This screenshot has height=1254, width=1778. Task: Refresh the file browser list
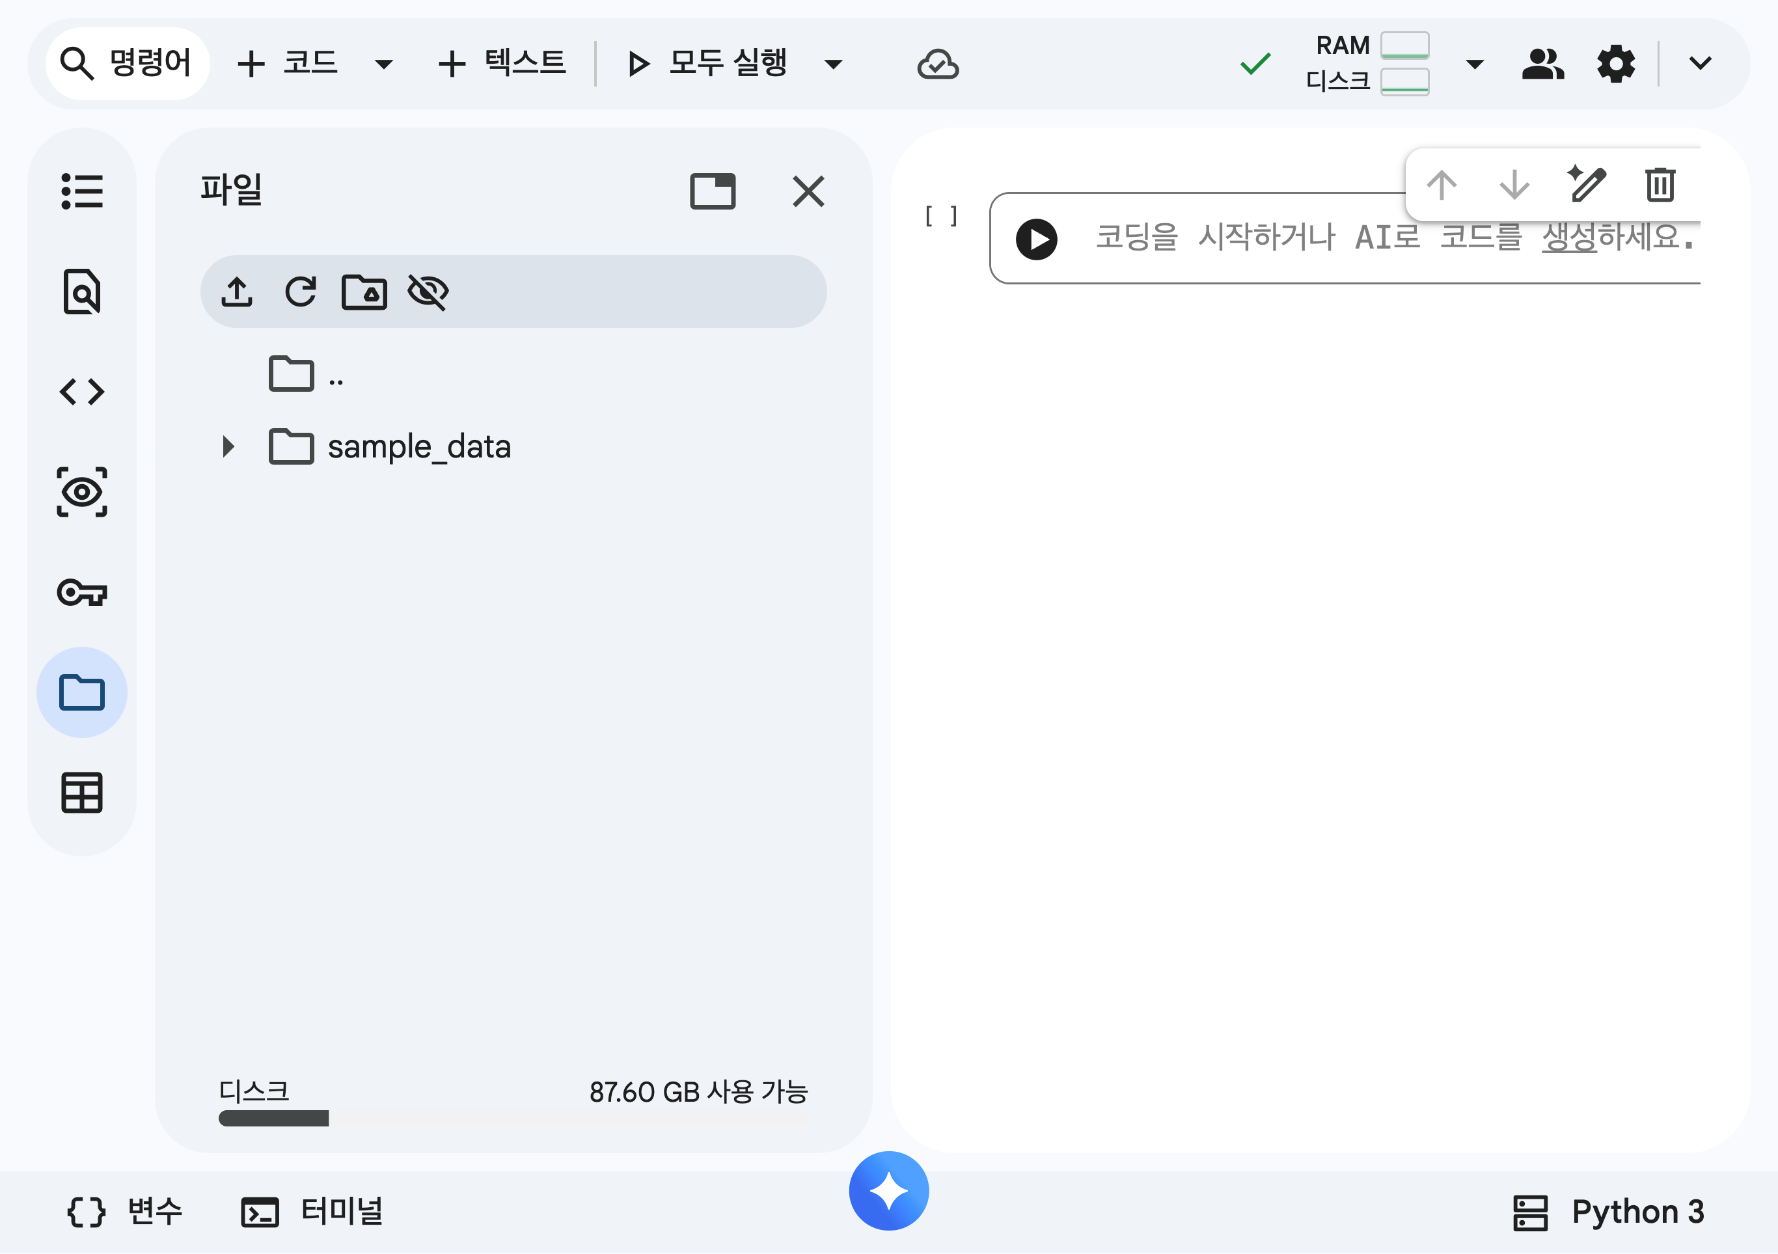click(x=301, y=292)
